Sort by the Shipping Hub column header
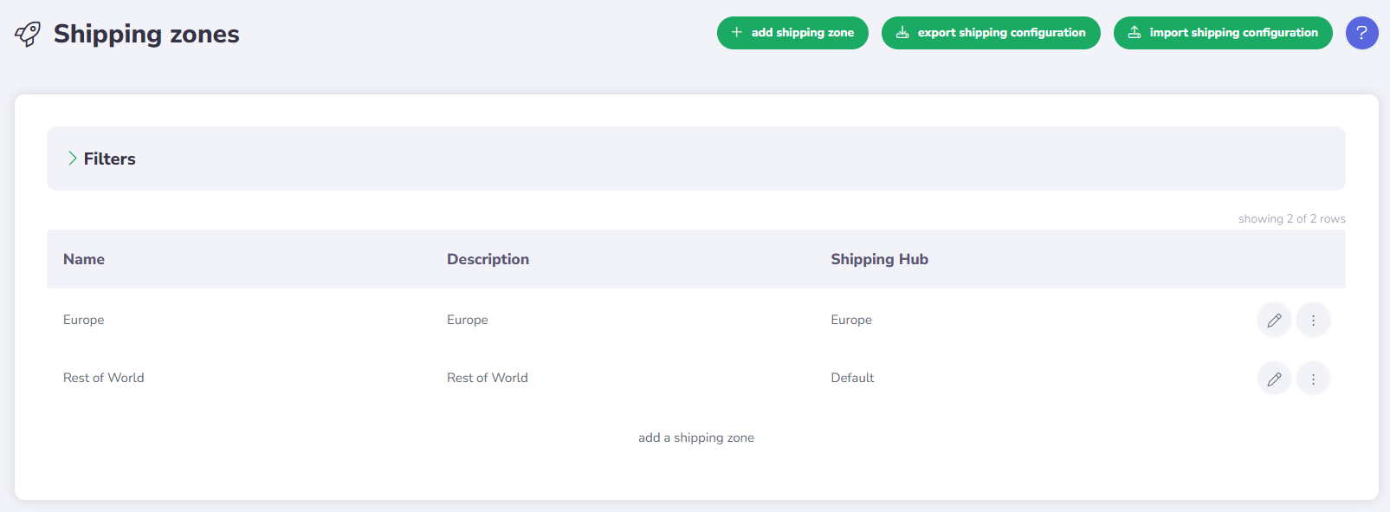1390x512 pixels. click(879, 259)
